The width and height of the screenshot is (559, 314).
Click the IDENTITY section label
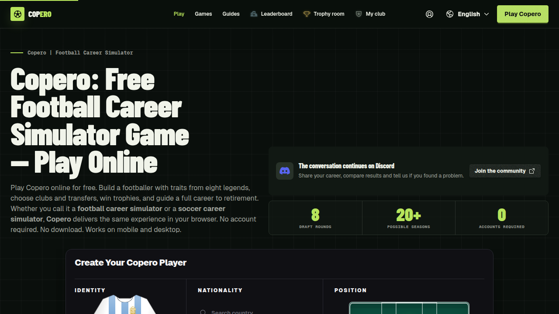point(90,290)
